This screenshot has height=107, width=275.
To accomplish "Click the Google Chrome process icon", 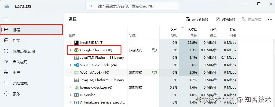I will tap(76, 50).
